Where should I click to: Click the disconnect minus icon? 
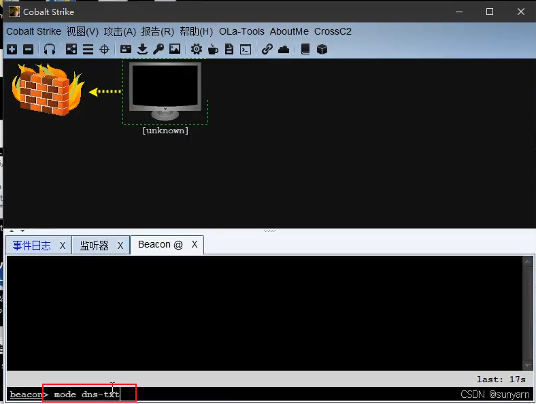point(29,49)
